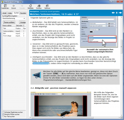The height and width of the screenshot is (120, 124).
Task: Enable Vorherige Ergebnisse suchen checkbox
Action: click(3, 112)
